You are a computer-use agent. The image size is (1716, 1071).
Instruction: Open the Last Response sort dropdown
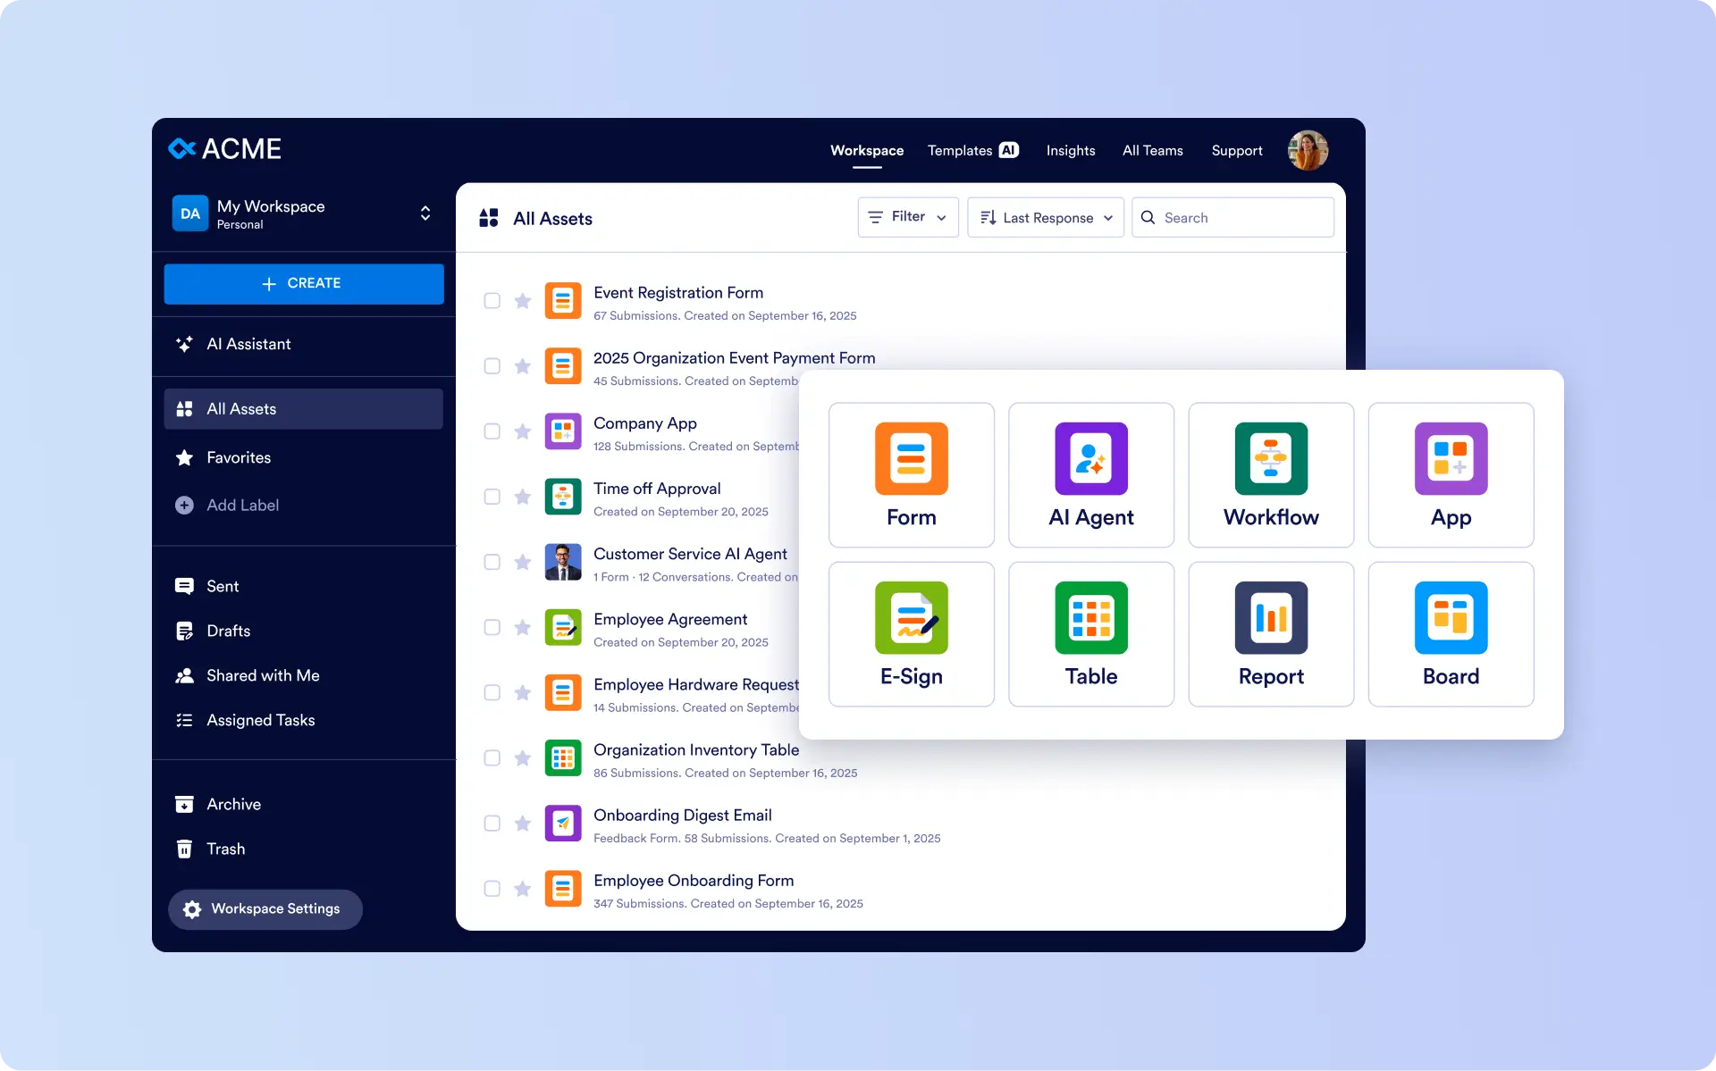point(1046,217)
